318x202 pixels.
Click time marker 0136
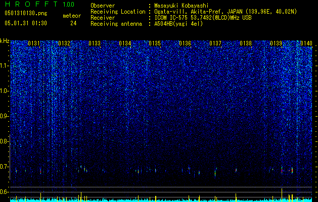click(x=185, y=43)
